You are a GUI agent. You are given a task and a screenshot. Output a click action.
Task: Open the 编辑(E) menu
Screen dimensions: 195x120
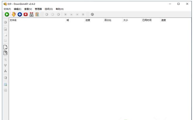(x=17, y=9)
